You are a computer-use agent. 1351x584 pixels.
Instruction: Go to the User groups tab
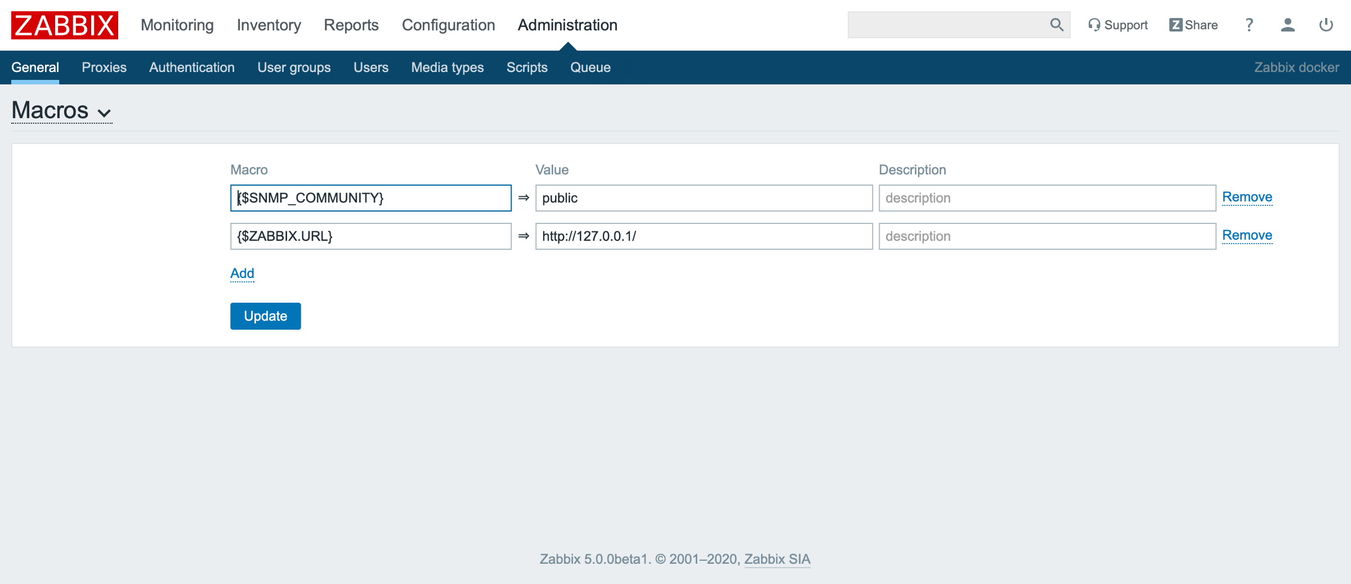pos(294,68)
